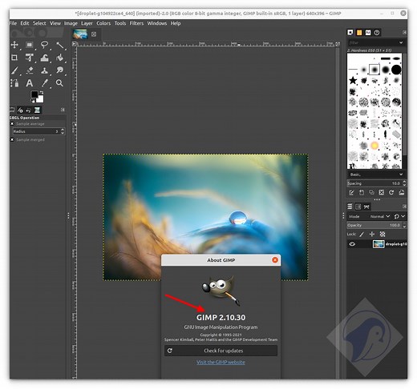Select the Unified Transform tool
Viewport: 417px width, 389px height.
click(30, 58)
